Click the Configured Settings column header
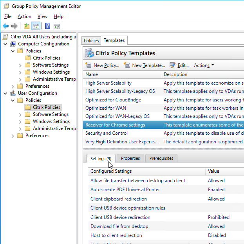 [146, 171]
